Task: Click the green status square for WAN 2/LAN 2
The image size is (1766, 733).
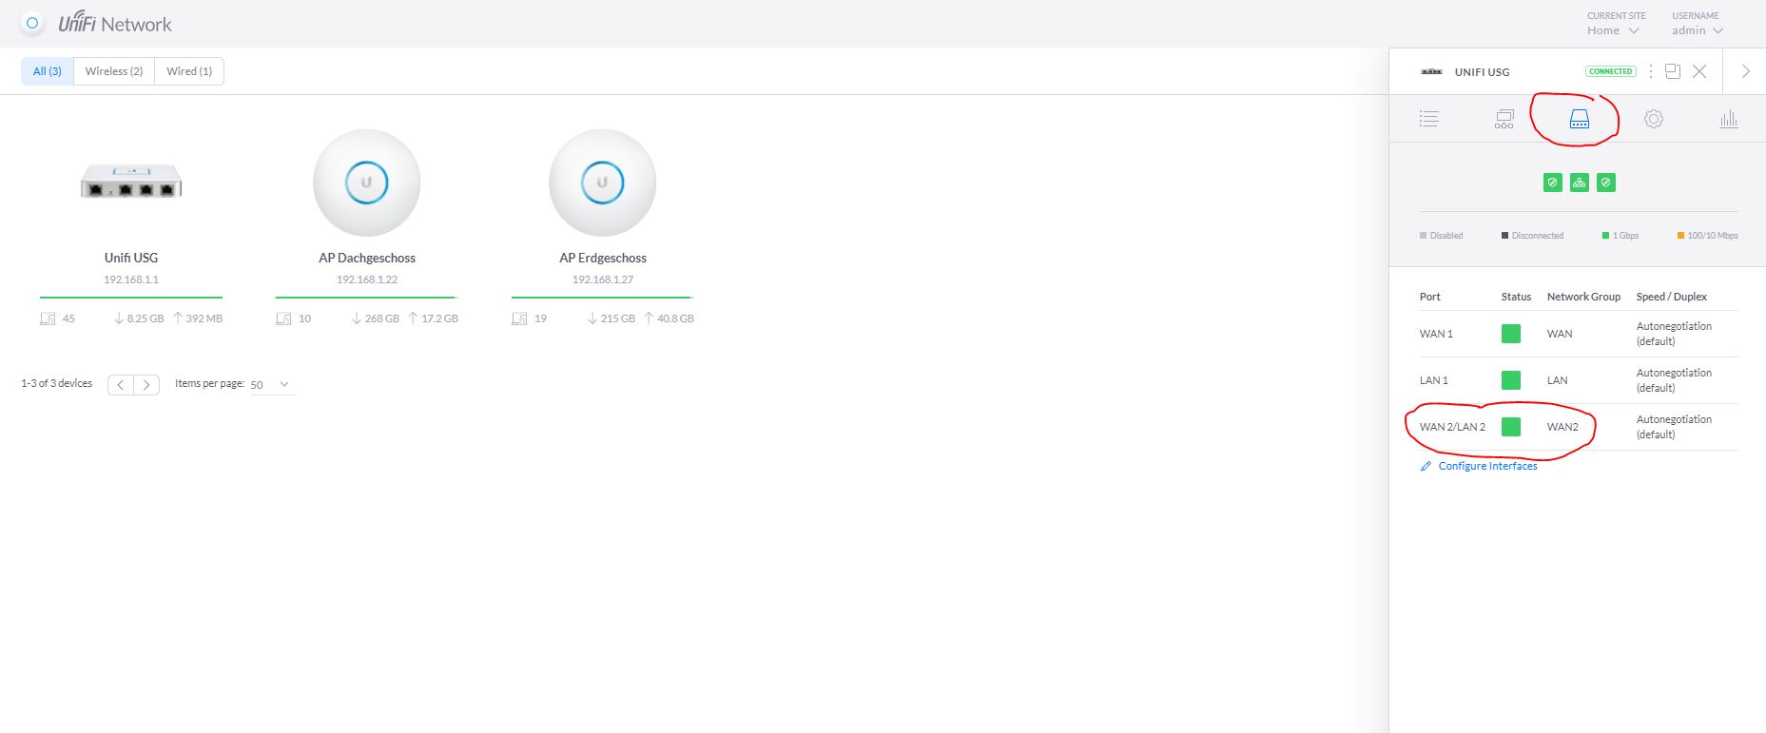Action: pos(1510,427)
